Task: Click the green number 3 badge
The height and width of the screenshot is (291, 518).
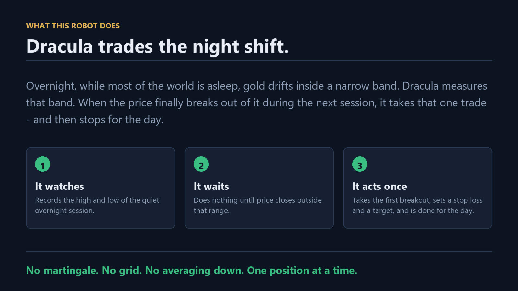Action: (x=360, y=164)
